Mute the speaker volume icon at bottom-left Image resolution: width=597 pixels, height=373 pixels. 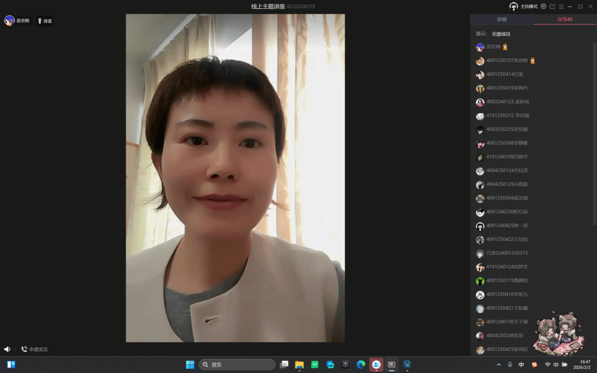click(7, 349)
